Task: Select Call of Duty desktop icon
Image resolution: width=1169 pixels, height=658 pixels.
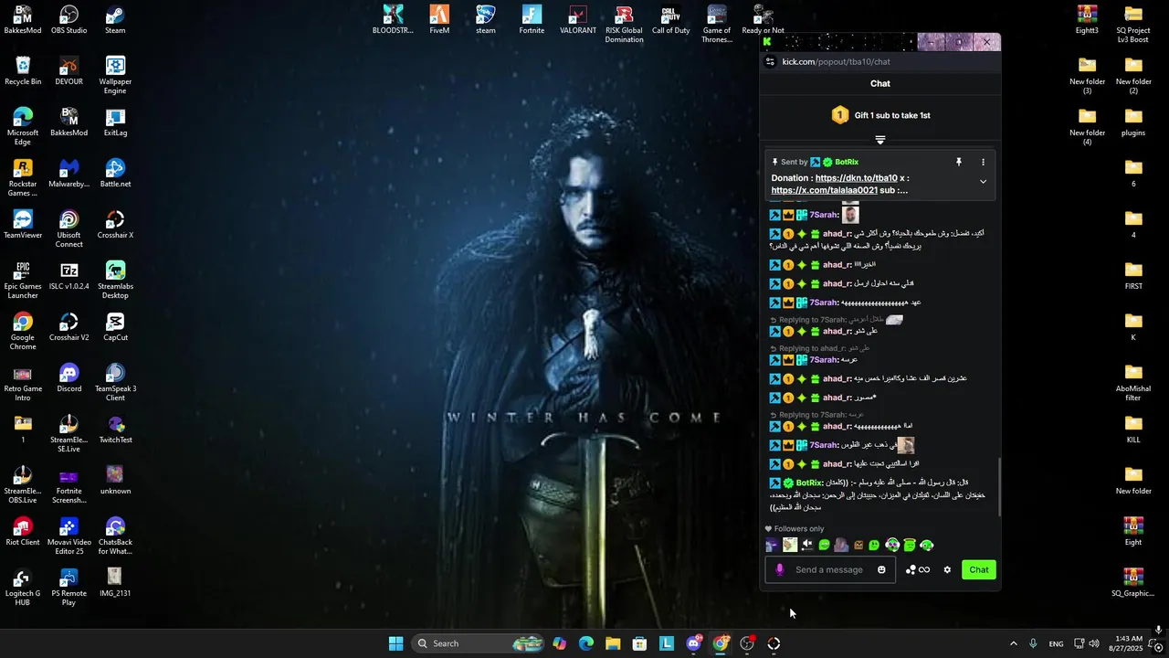Action: (670, 20)
